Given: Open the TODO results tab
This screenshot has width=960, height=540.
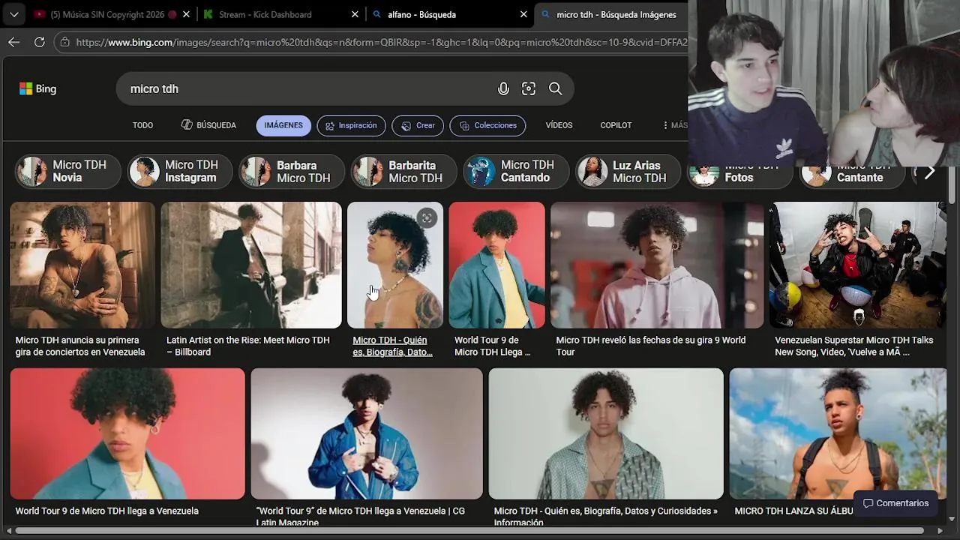Looking at the screenshot, I should 142,125.
